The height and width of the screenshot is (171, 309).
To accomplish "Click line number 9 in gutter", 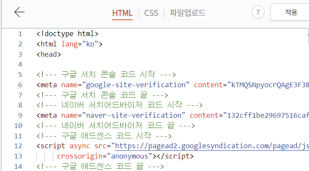I will coord(20,116).
